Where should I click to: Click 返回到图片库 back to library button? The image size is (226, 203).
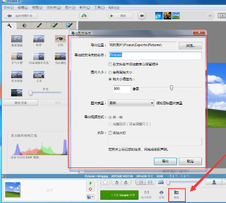coord(21,16)
